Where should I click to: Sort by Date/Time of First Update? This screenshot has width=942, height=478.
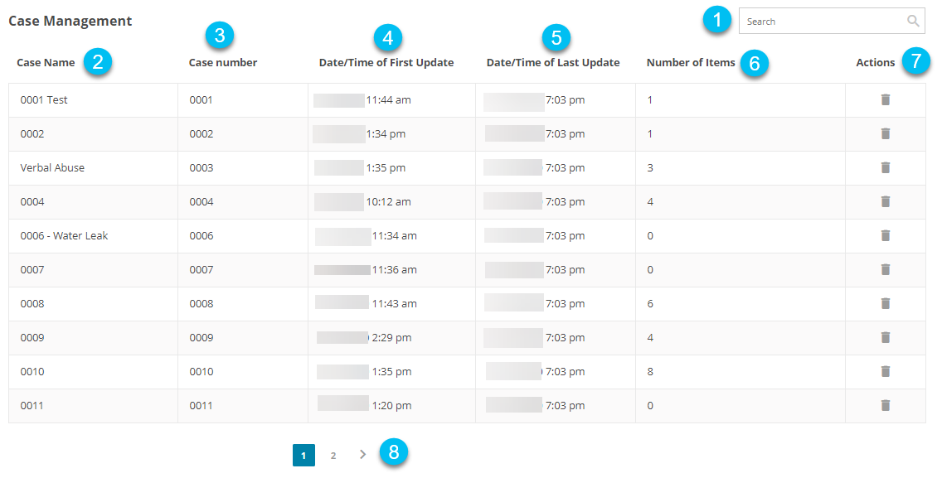coord(386,62)
